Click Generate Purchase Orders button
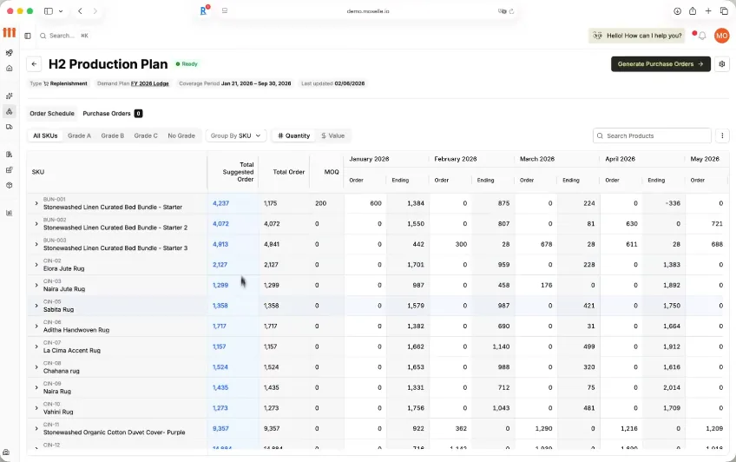Image resolution: width=736 pixels, height=462 pixels. 660,64
